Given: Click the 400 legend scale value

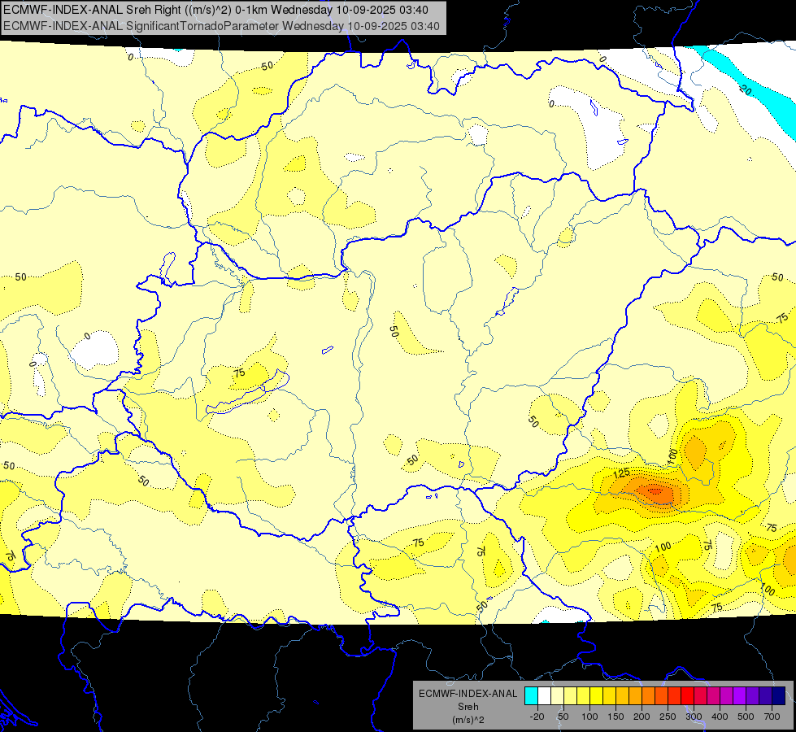Looking at the screenshot, I should click(x=720, y=717).
